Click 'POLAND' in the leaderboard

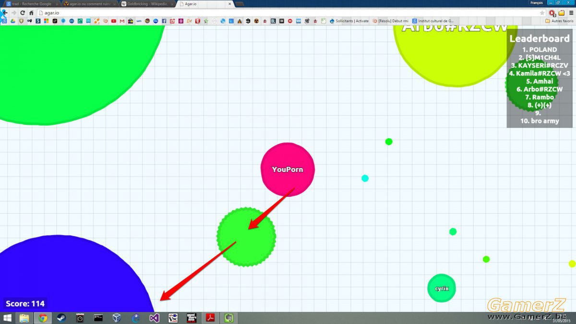540,49
